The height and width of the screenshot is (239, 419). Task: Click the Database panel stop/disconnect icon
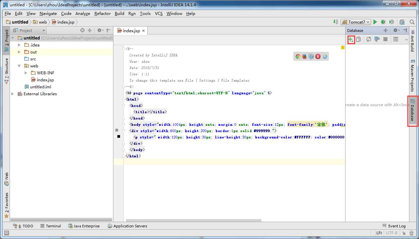click(385, 39)
